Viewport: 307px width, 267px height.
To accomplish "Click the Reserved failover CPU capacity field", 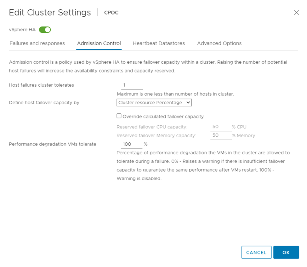I will pos(221,127).
